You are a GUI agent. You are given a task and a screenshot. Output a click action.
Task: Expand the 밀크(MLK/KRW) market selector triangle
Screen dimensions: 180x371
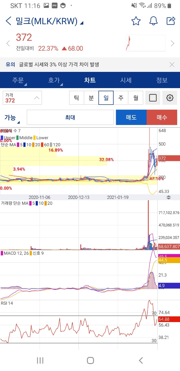pyautogui.click(x=81, y=23)
